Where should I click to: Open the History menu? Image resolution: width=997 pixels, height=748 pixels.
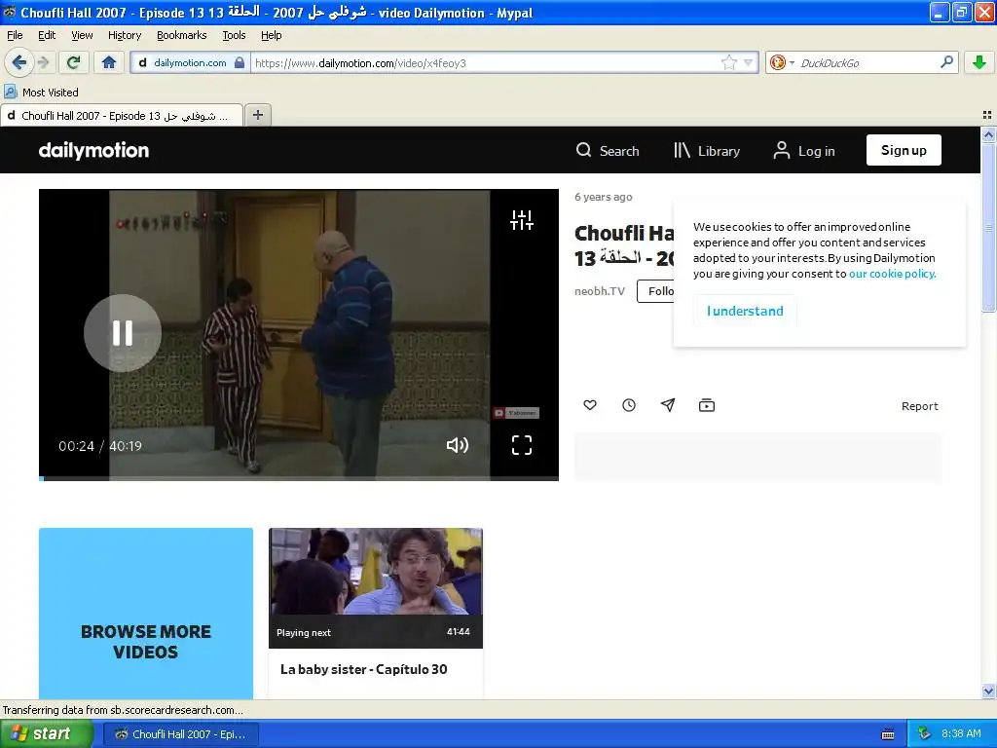pyautogui.click(x=124, y=35)
